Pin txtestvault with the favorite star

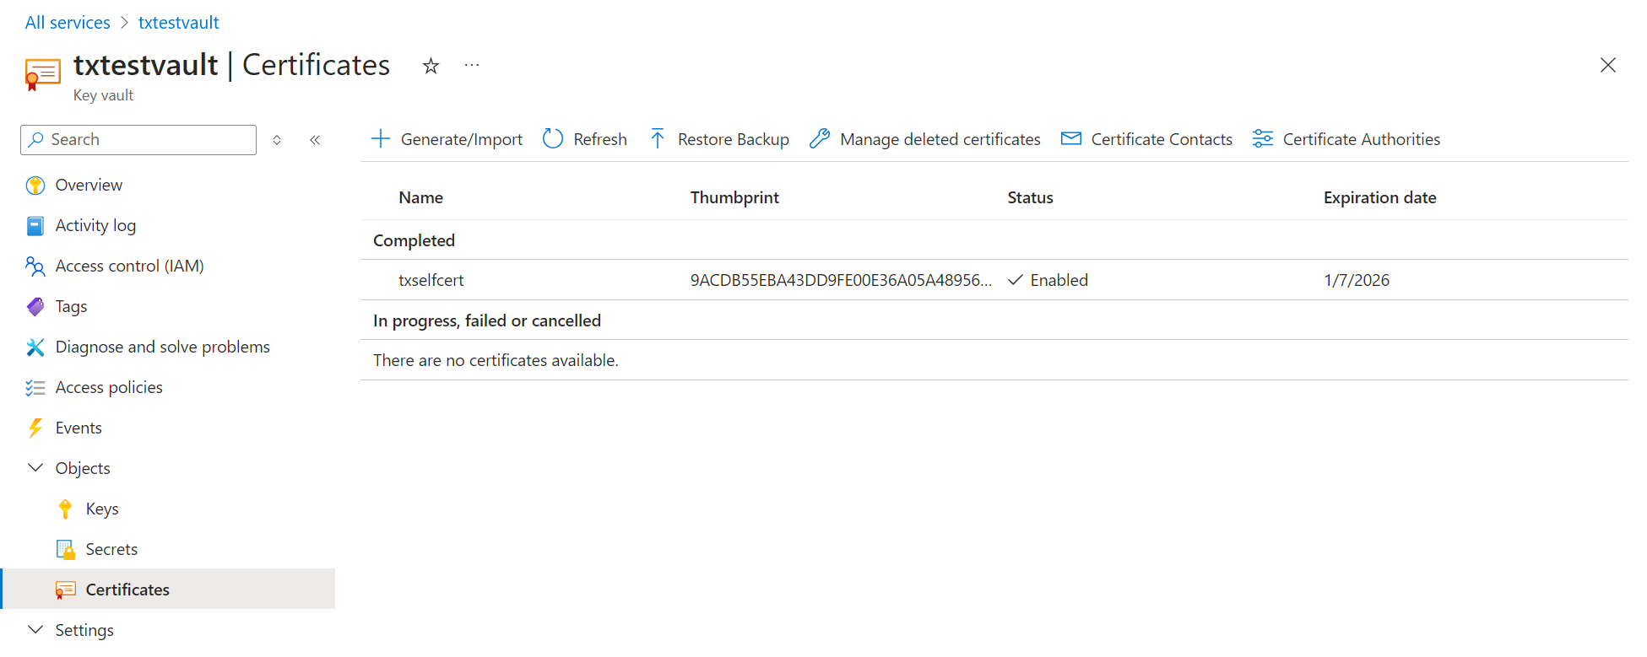(431, 66)
